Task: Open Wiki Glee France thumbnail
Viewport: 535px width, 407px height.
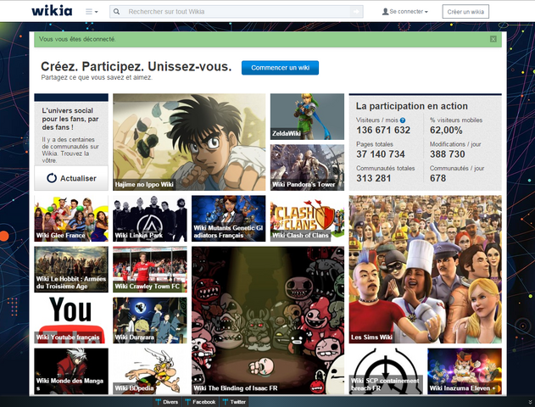Action: (71, 219)
